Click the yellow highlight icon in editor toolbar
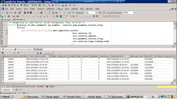 (x=100, y=16)
